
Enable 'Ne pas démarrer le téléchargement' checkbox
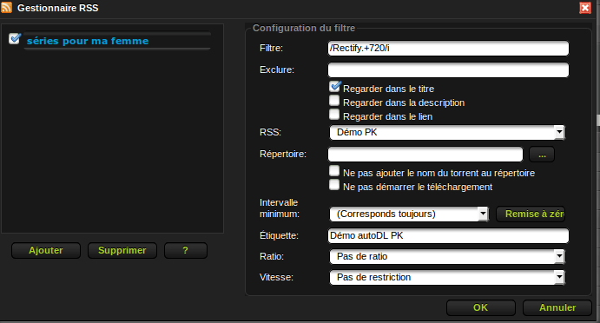[334, 184]
